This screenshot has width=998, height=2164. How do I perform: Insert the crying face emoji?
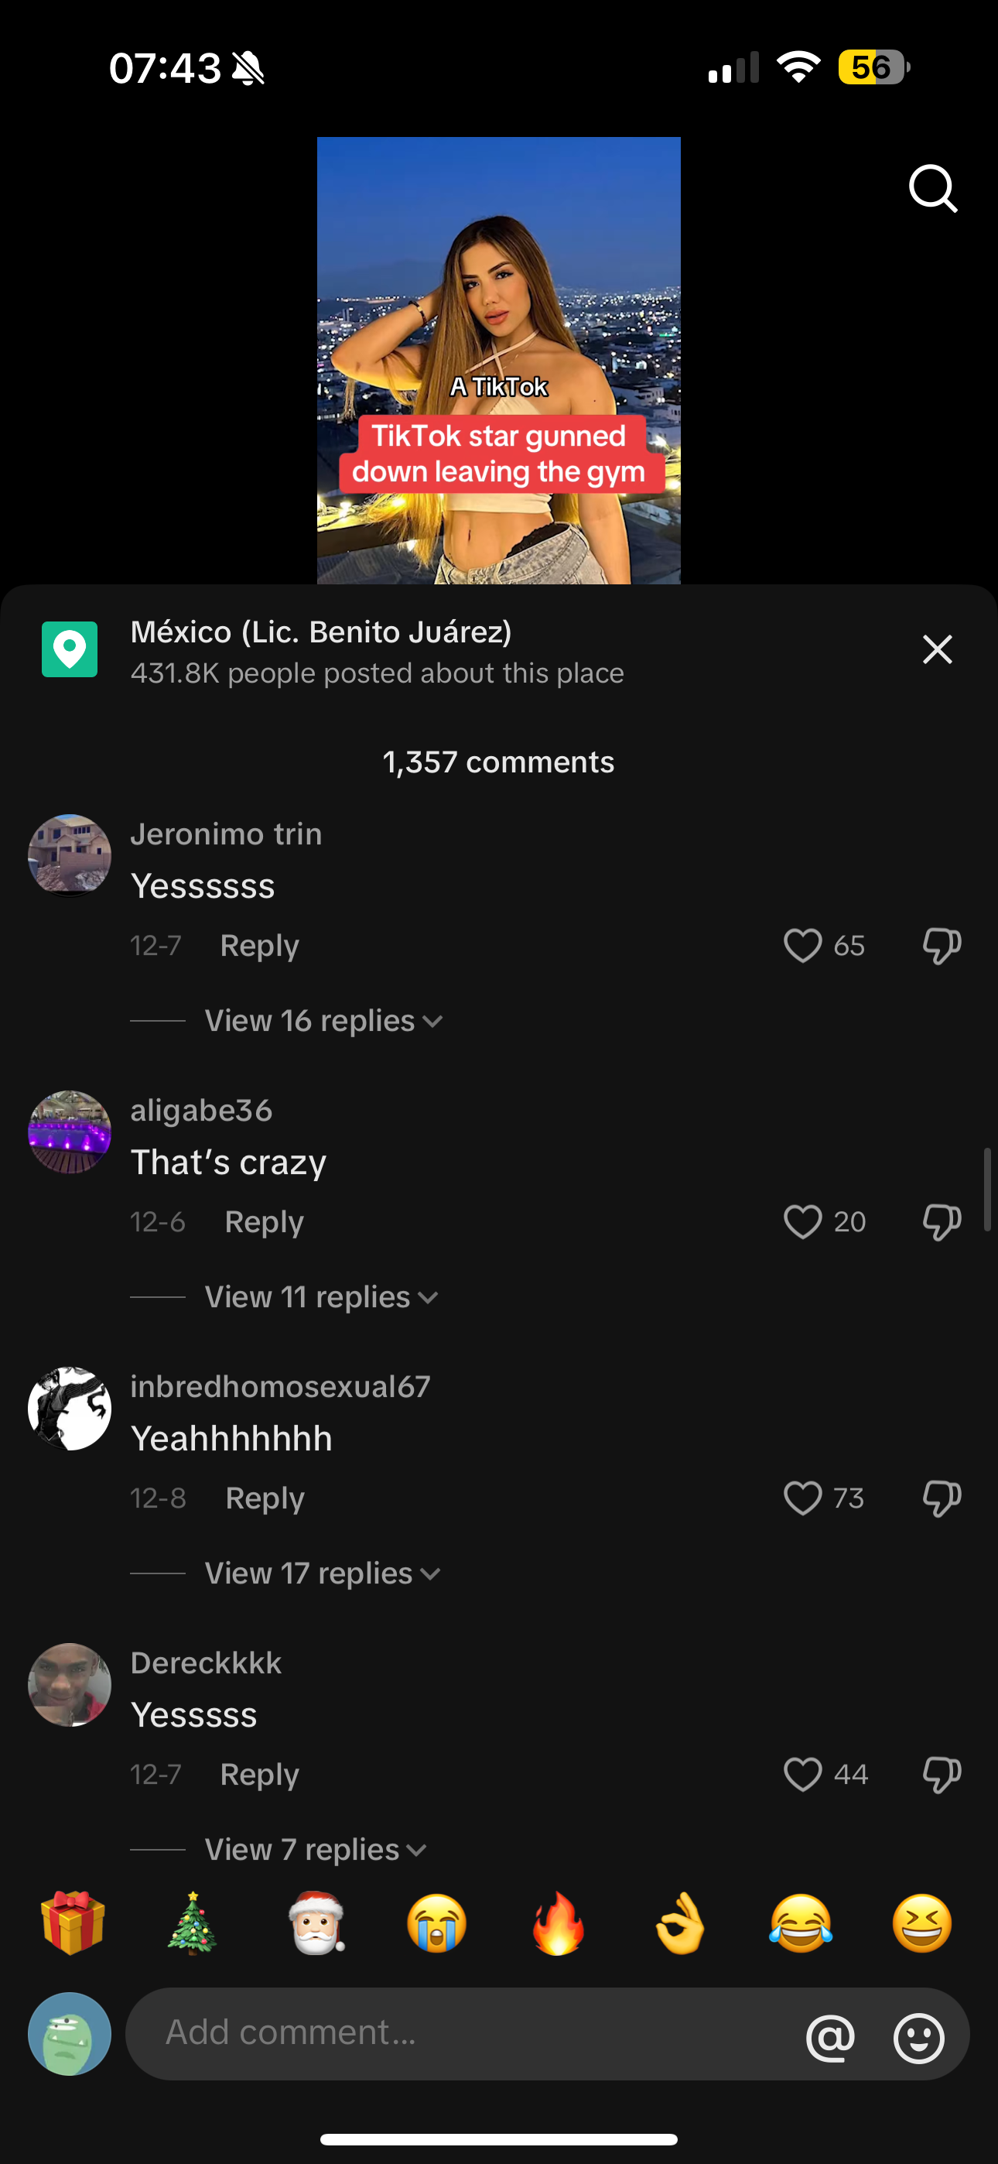point(437,1924)
